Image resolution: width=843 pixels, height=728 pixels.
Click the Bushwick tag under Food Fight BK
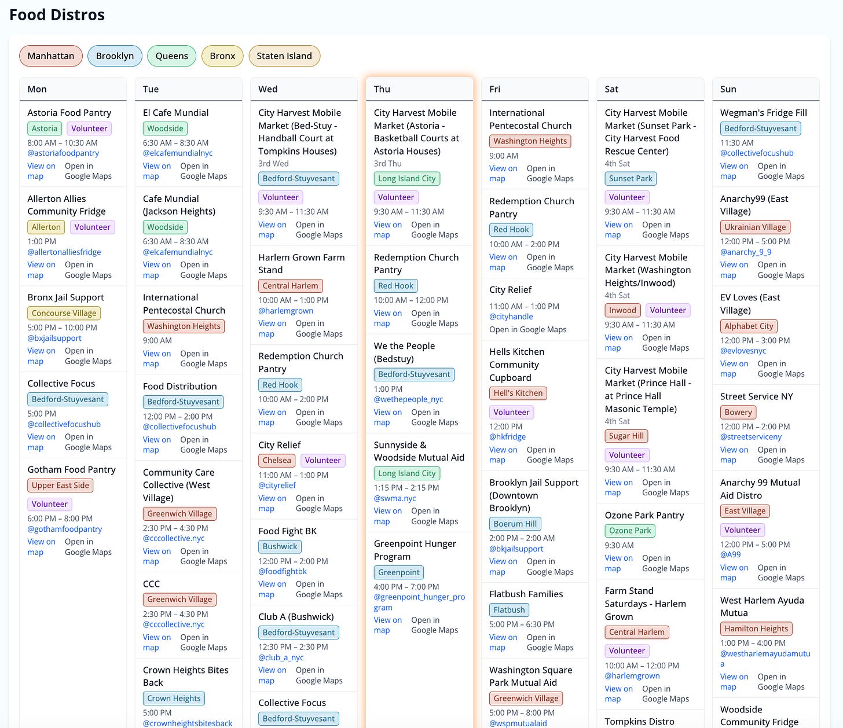coord(280,546)
